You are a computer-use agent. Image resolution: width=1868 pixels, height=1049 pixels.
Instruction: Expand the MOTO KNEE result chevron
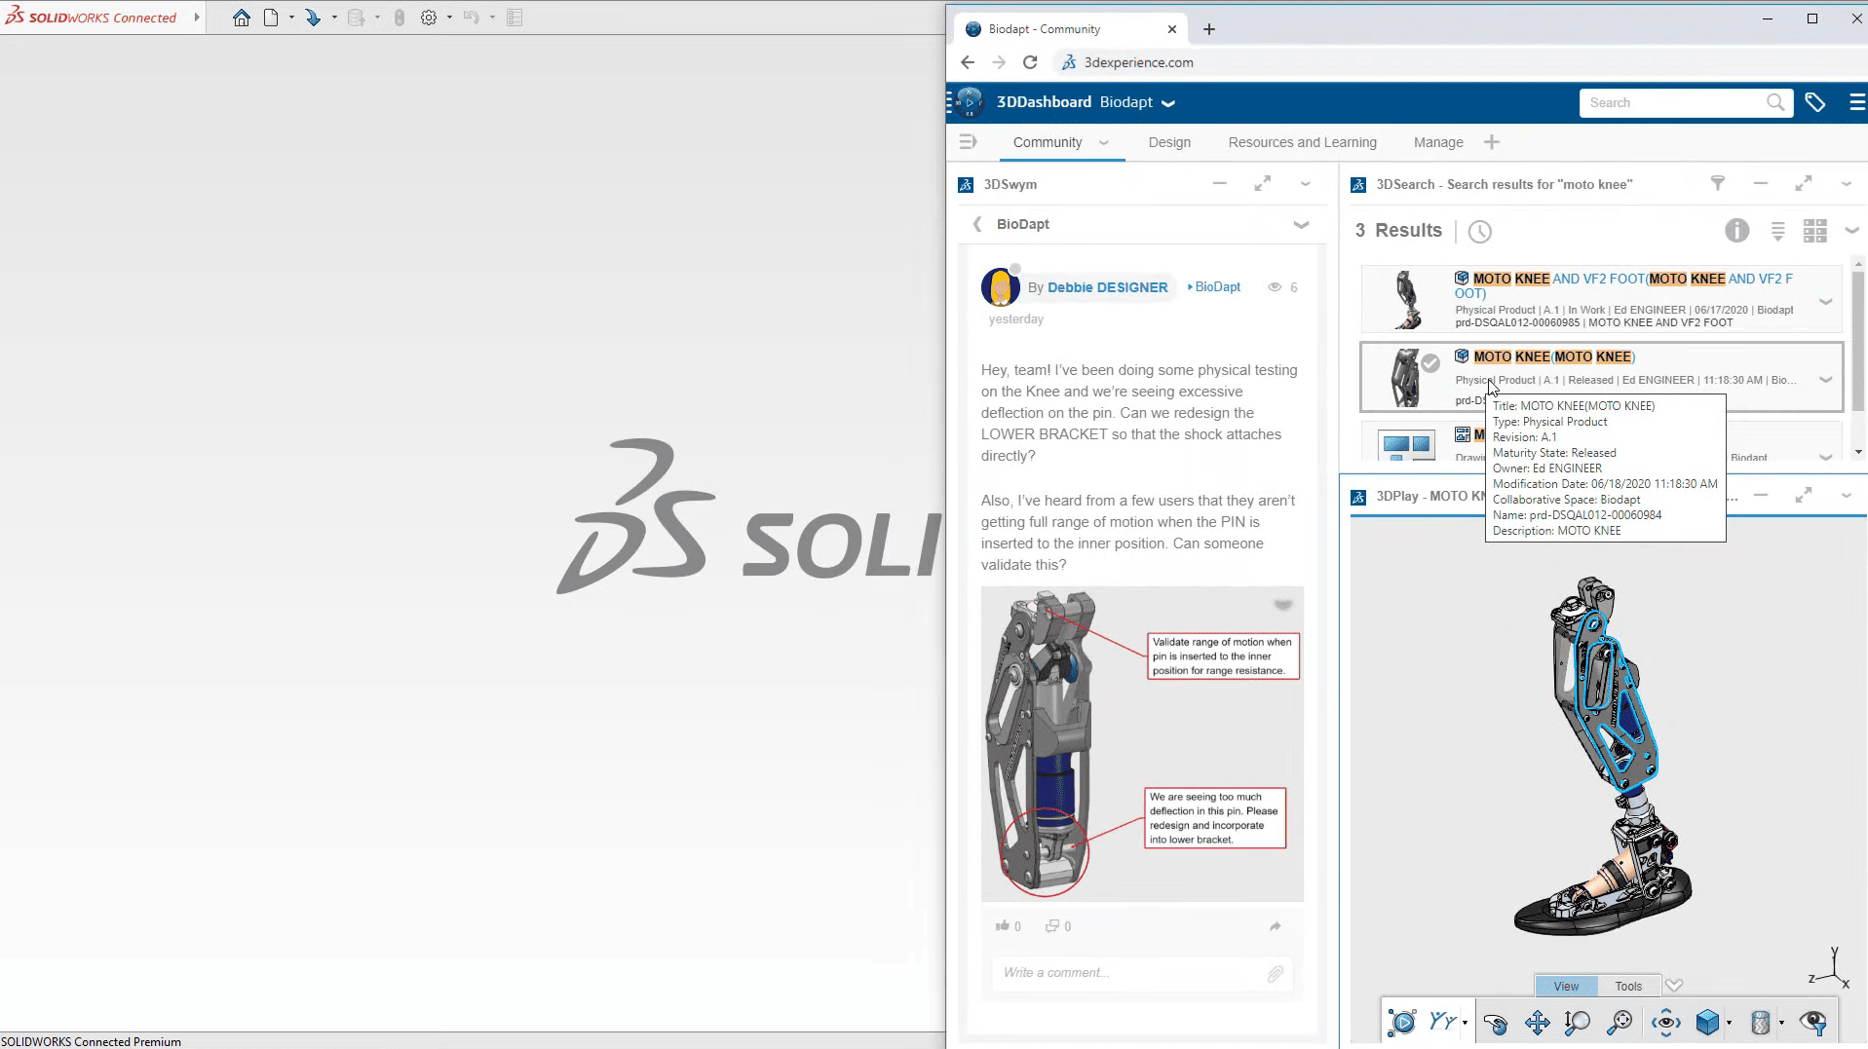[1826, 380]
